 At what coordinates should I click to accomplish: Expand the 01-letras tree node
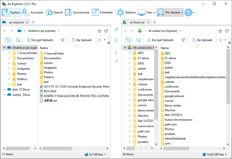click(130, 58)
